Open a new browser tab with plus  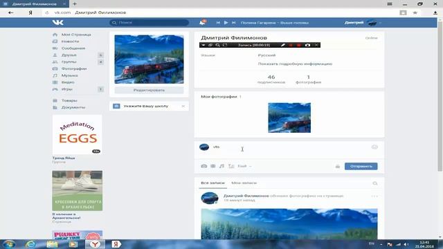[75, 4]
